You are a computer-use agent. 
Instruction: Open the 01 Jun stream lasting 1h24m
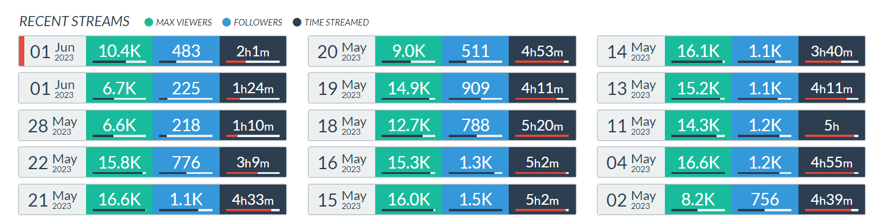tap(153, 88)
